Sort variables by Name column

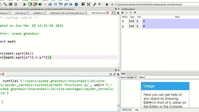pyautogui.click(x=125, y=17)
